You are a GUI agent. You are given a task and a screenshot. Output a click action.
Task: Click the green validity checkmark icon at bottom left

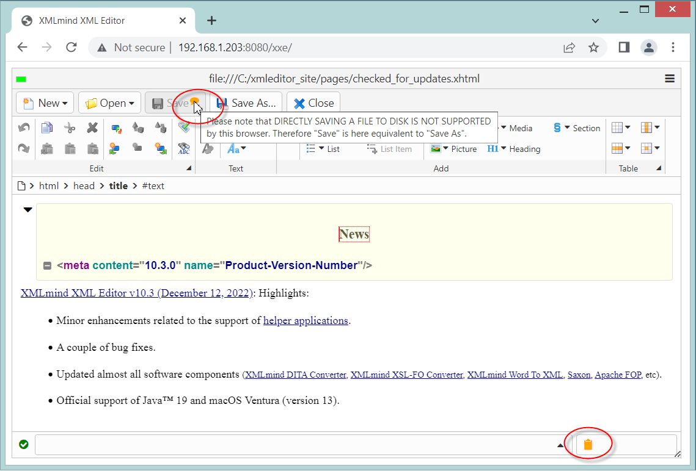pos(23,444)
